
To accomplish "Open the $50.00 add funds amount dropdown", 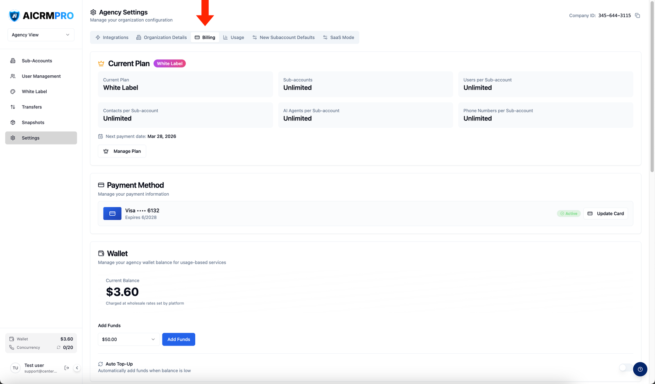I will coord(129,339).
